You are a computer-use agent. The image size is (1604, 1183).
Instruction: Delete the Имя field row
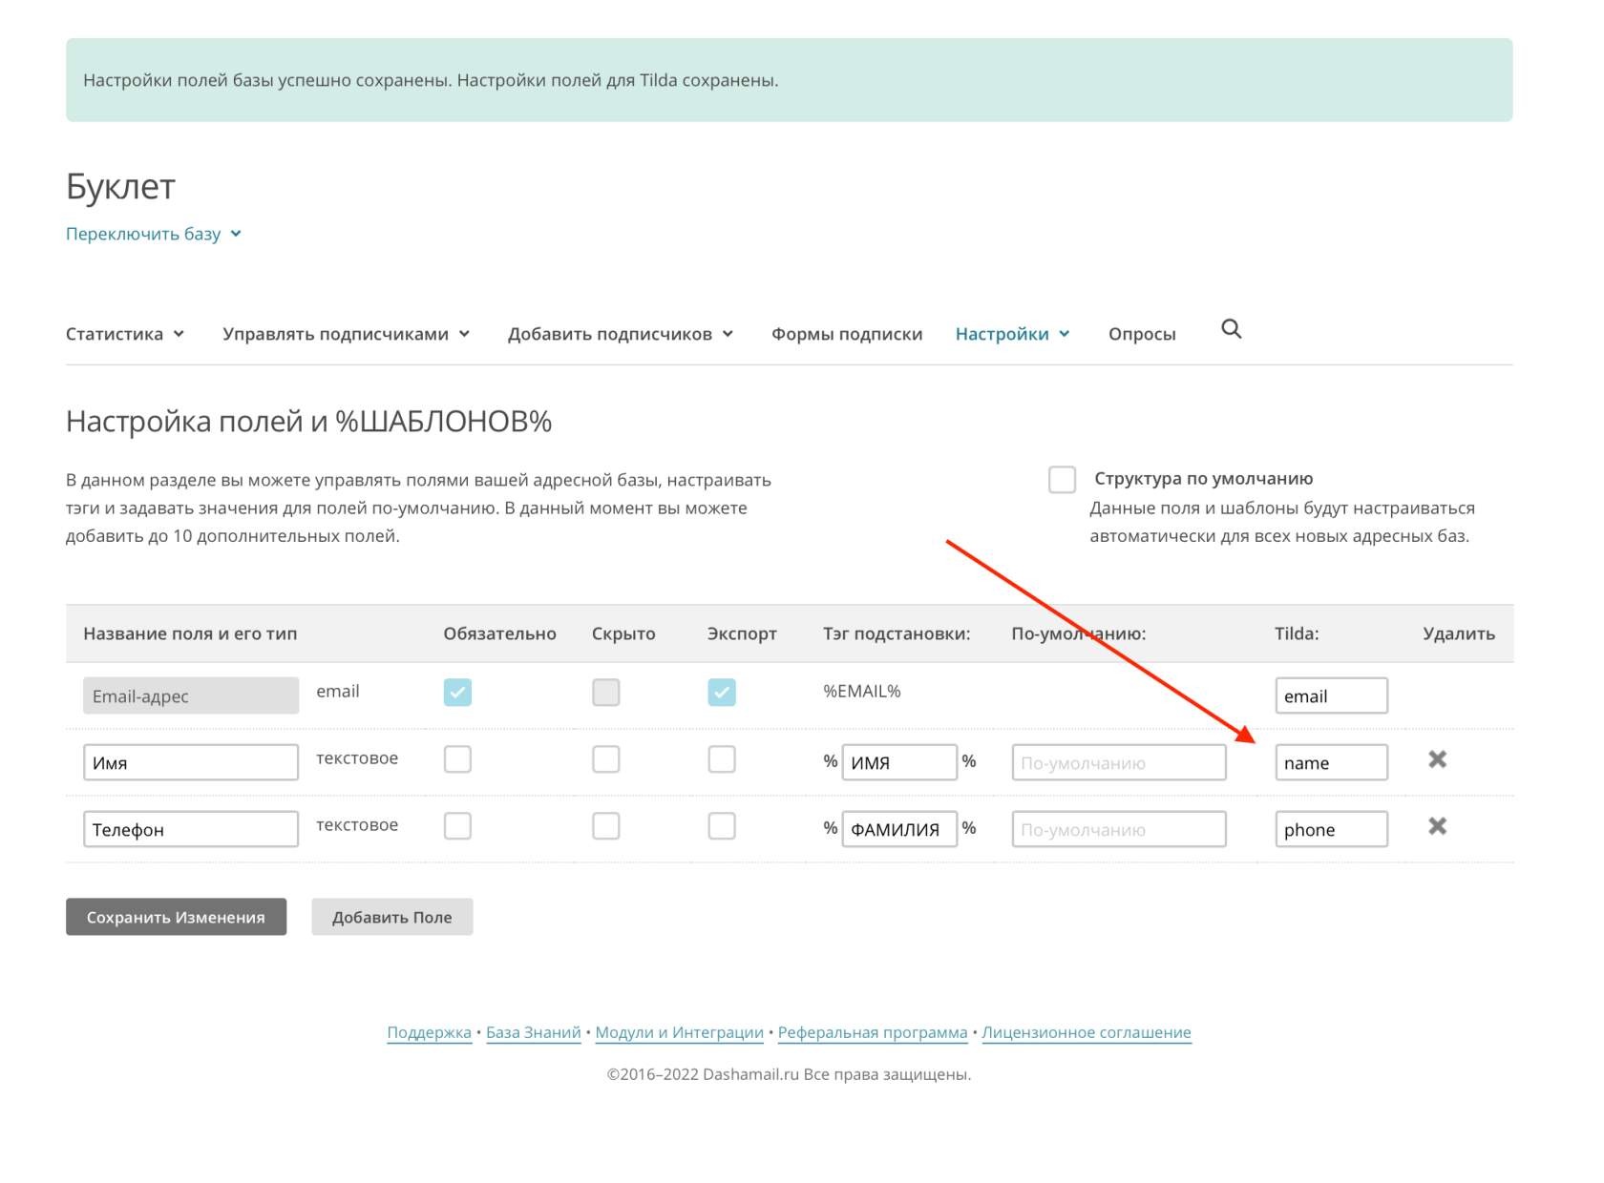click(x=1437, y=759)
